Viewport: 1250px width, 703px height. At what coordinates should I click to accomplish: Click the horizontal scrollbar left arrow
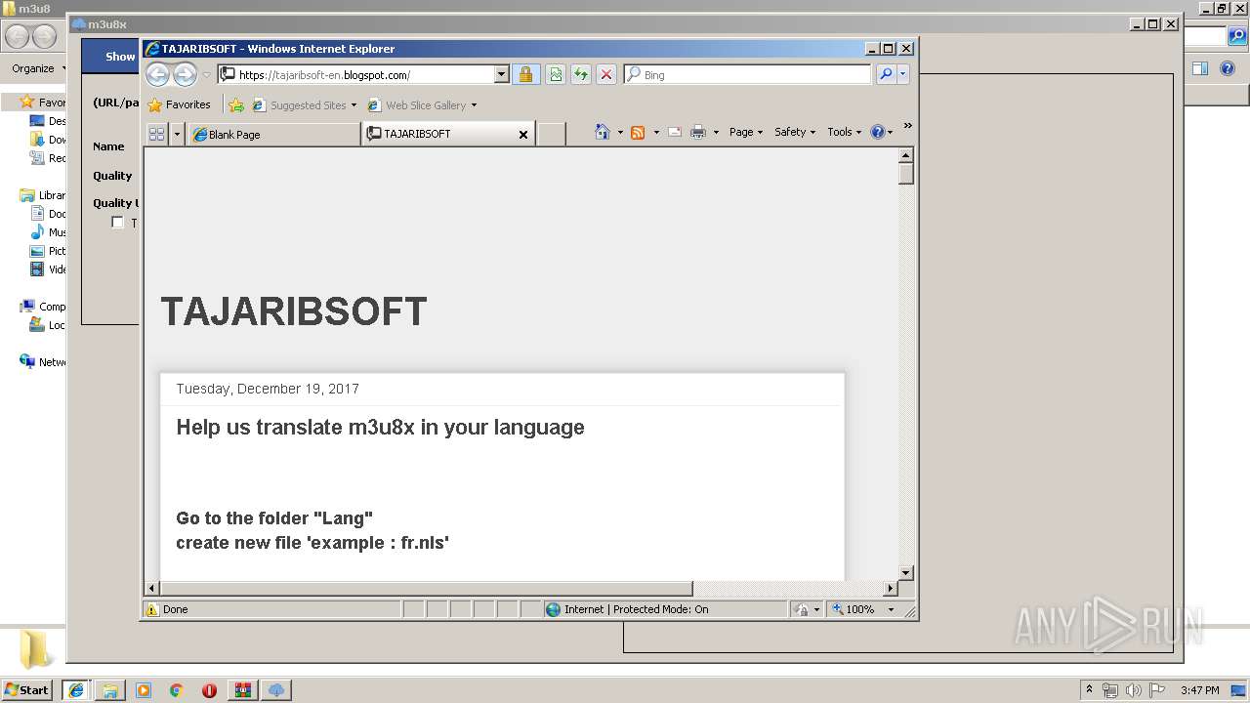coord(151,589)
